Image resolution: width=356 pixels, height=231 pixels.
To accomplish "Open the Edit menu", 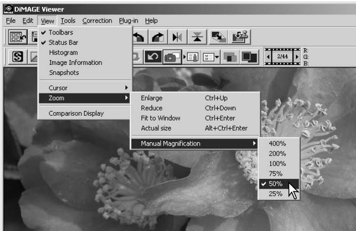I will (28, 21).
